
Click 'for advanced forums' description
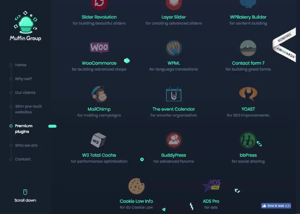tap(174, 161)
